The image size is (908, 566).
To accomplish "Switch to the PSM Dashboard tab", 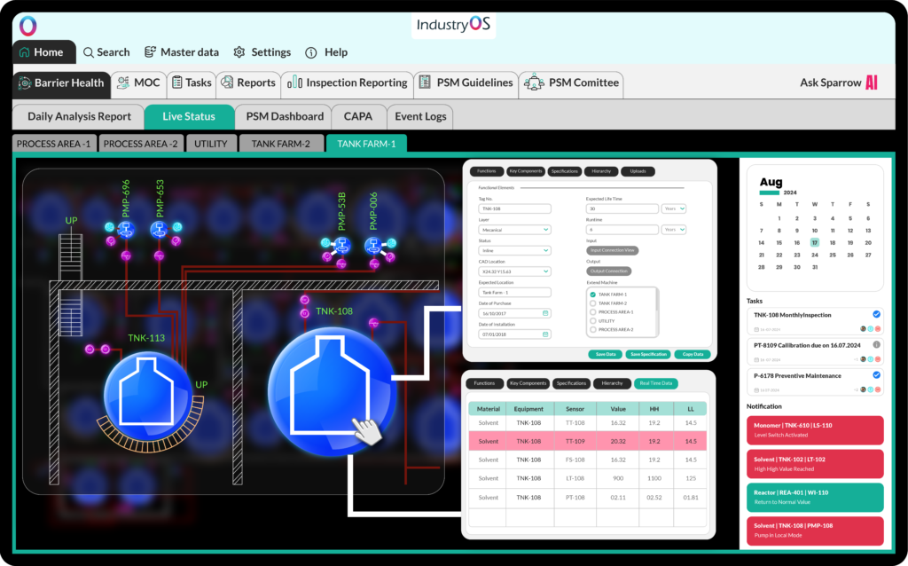I will (285, 116).
